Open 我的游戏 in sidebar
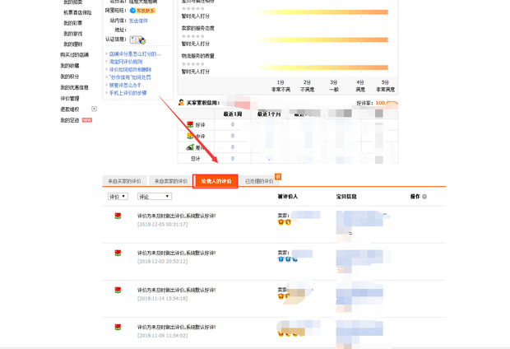Image resolution: width=510 pixels, height=349 pixels. tap(73, 34)
